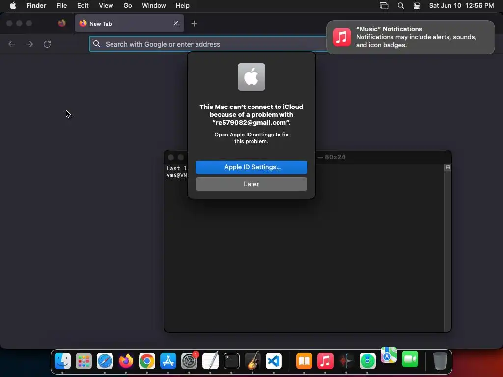Focus the Firefox address bar
Viewport: 503px width, 377px height.
coord(208,44)
